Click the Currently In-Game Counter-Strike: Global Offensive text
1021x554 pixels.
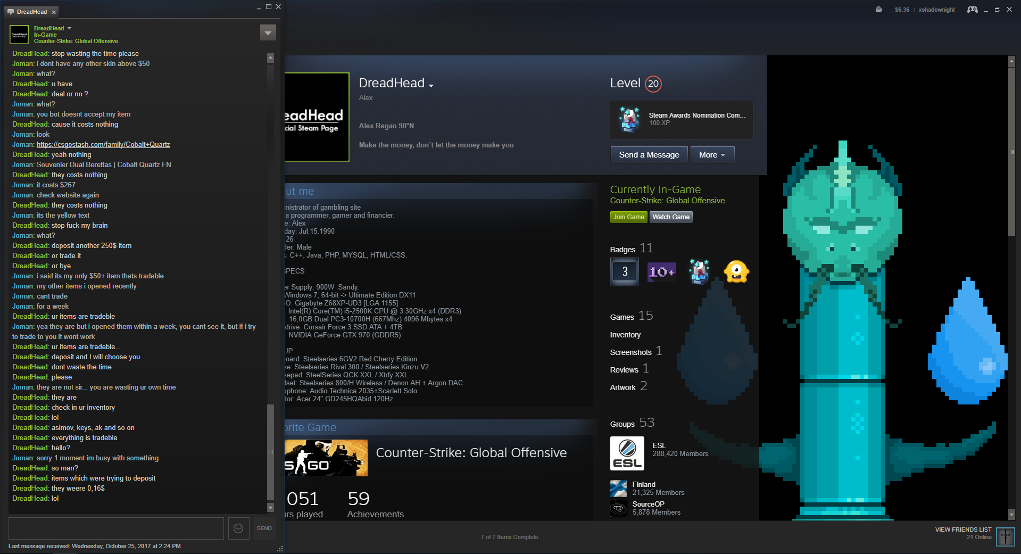pos(667,201)
